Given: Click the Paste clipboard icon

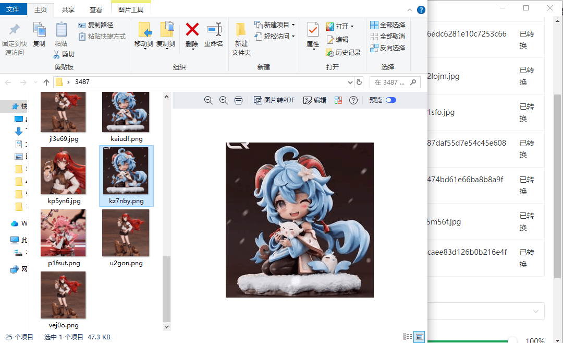Looking at the screenshot, I should coord(61,29).
